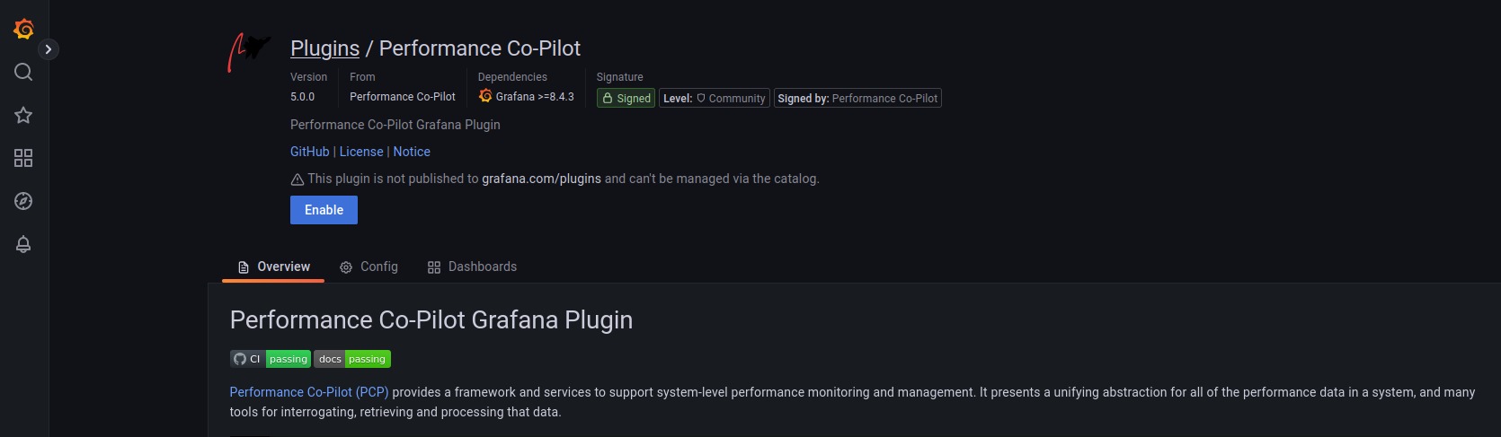The image size is (1501, 437).
Task: Click the Grafana logo home icon
Action: tap(24, 29)
